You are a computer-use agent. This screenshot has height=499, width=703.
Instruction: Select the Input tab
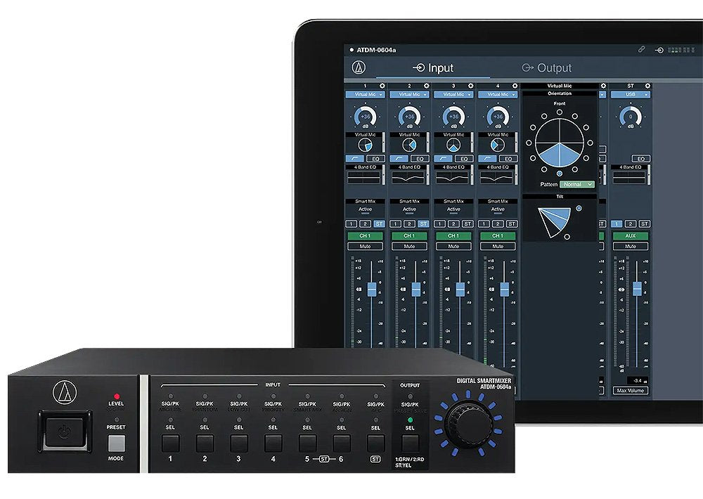coord(433,68)
